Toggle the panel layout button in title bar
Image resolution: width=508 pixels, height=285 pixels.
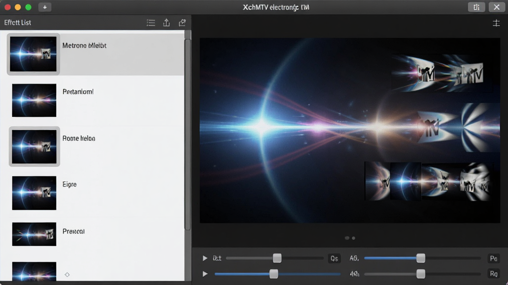pos(476,7)
